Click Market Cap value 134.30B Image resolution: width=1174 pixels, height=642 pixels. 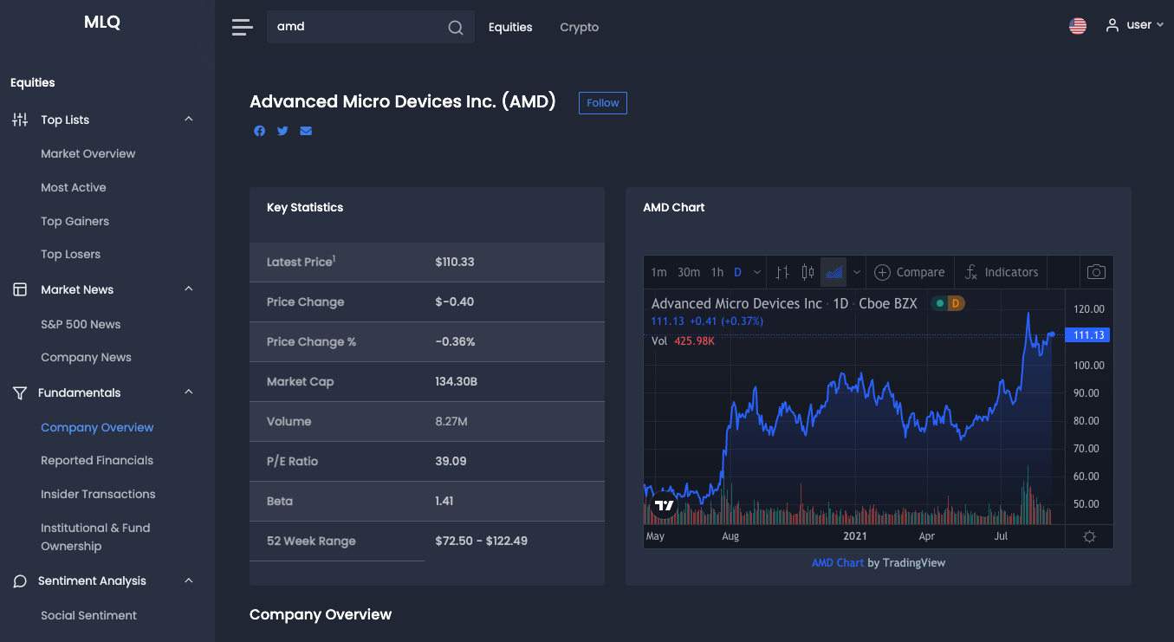pos(457,381)
